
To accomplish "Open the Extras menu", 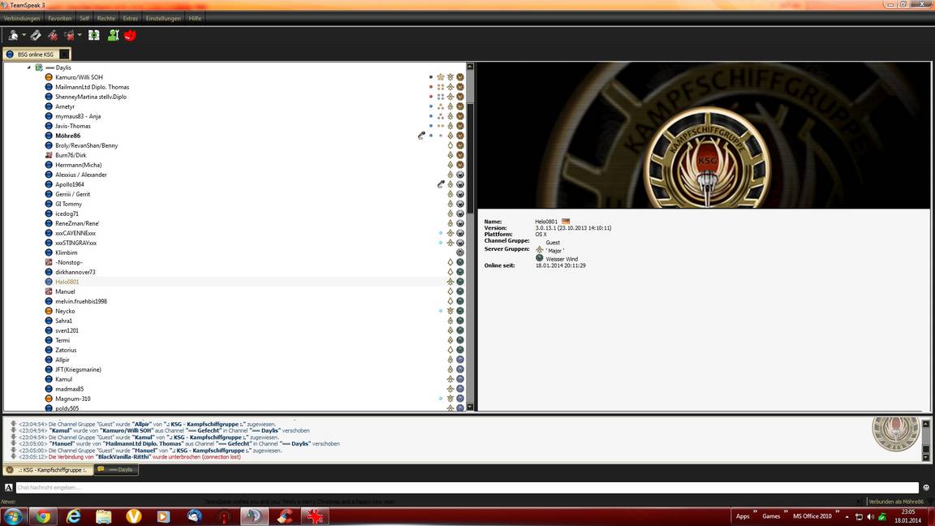I will [x=131, y=19].
